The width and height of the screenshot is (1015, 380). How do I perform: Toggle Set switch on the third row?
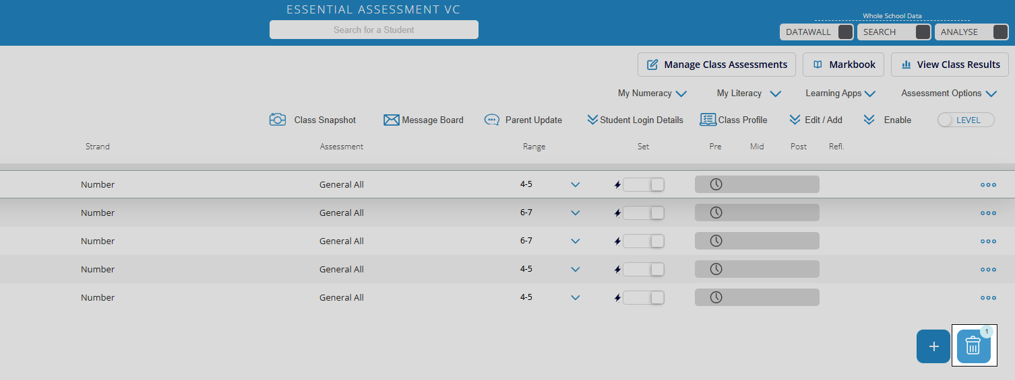pos(644,241)
